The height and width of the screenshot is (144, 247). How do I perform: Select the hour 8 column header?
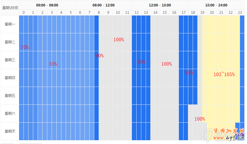tap(99, 12)
